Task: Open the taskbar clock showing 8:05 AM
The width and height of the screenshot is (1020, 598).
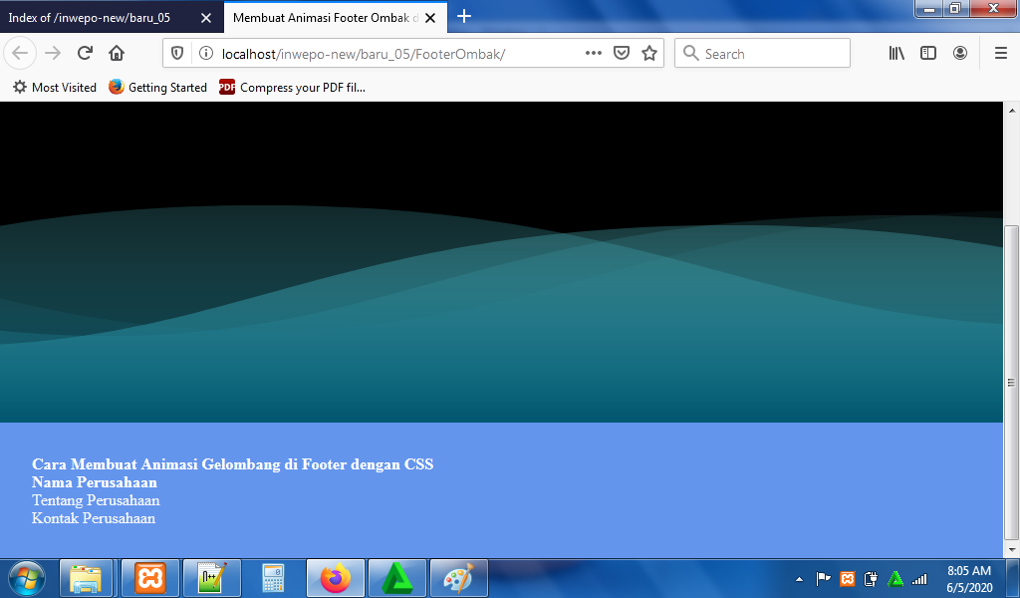Action: pyautogui.click(x=969, y=579)
